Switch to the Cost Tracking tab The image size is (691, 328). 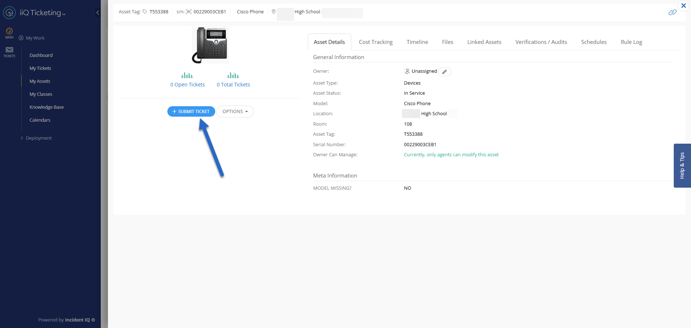(x=375, y=42)
